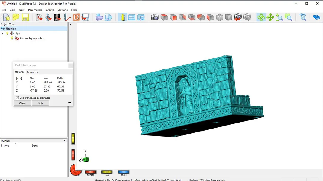Click the Write NC Program icon
The image size is (323, 181).
(85, 18)
